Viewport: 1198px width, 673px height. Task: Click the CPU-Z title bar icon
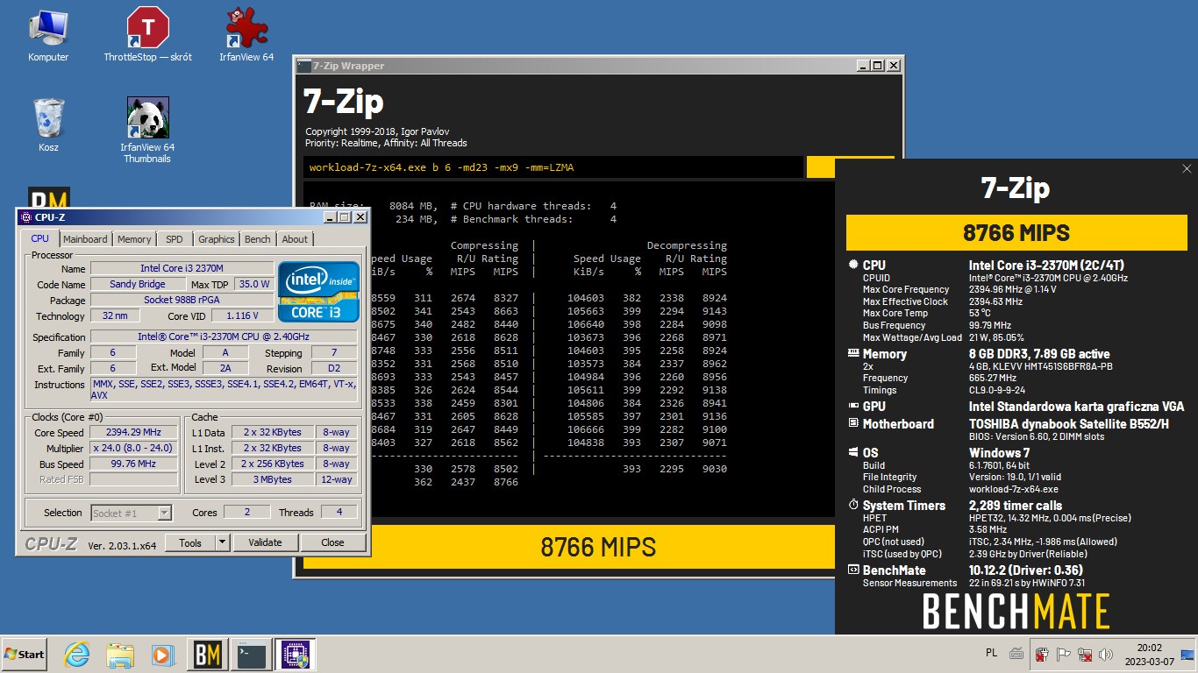point(25,217)
